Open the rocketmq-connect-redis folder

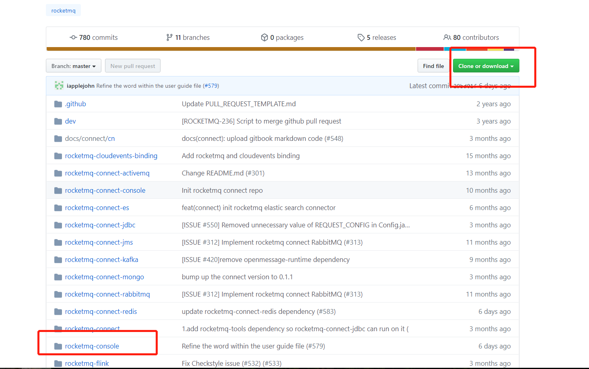pos(101,311)
